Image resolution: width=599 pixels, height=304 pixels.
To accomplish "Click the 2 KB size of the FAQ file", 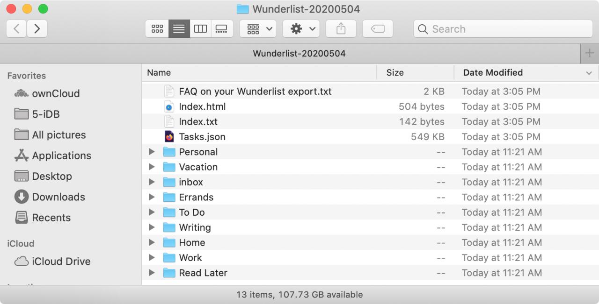I will 434,91.
